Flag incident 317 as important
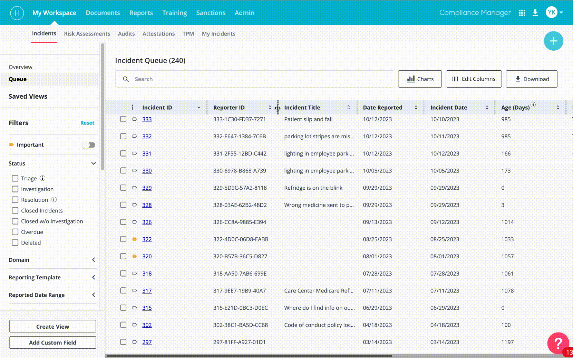The image size is (573, 358). (x=135, y=290)
